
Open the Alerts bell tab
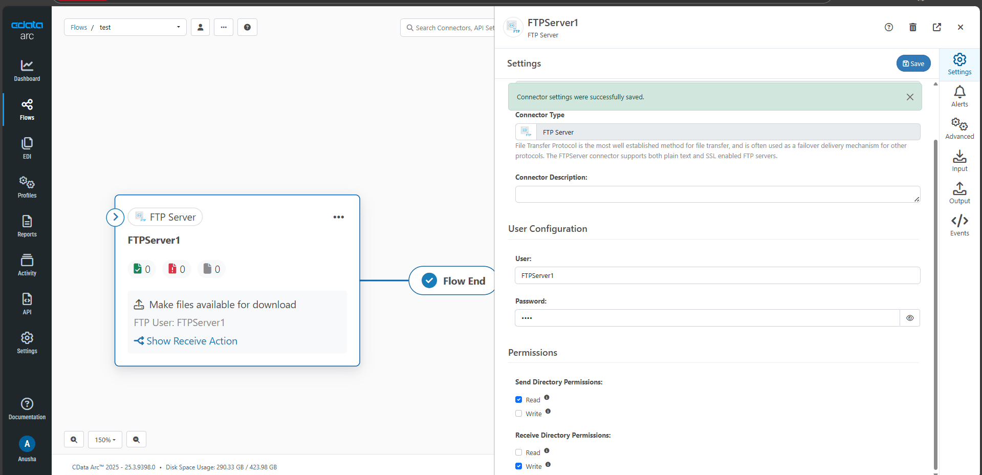click(959, 96)
